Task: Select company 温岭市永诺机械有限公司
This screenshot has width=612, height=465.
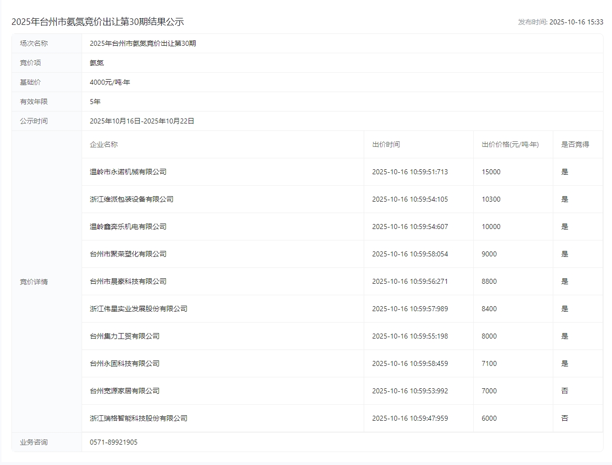Action: pyautogui.click(x=128, y=172)
